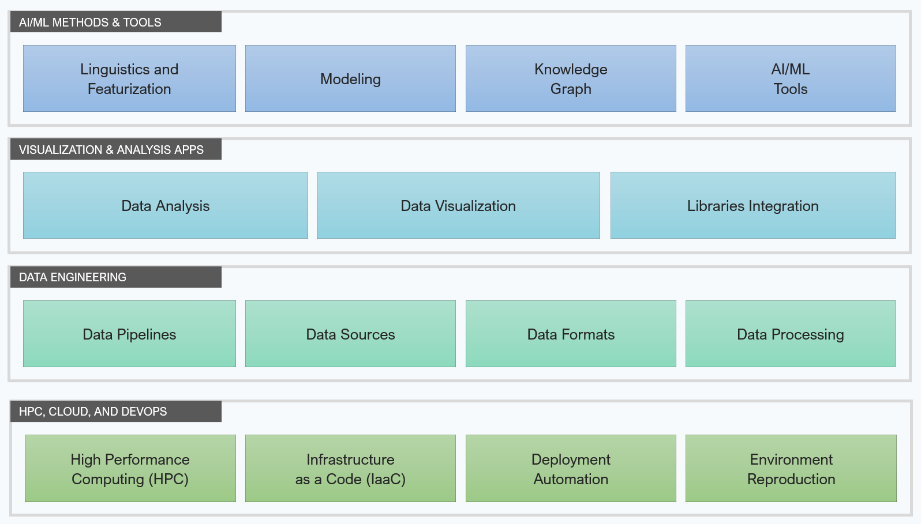921x524 pixels.
Task: Click the Data Formats box
Action: click(571, 334)
